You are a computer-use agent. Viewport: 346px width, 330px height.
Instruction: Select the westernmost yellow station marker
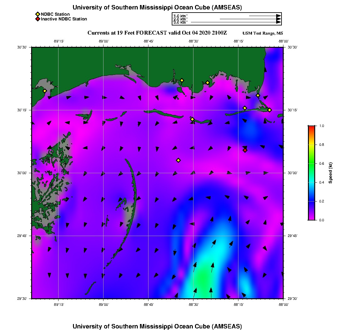point(45,91)
